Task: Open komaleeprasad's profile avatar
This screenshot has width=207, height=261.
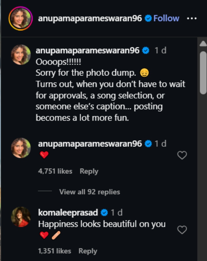Action: point(21,217)
